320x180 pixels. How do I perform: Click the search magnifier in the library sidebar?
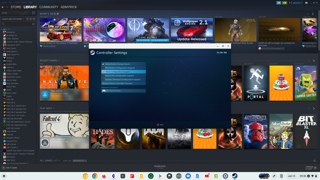3,24
